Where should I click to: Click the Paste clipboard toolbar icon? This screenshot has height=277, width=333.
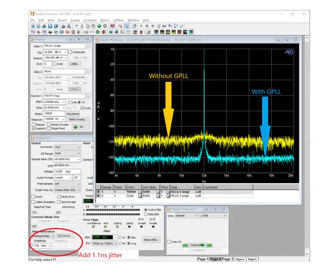(93, 26)
